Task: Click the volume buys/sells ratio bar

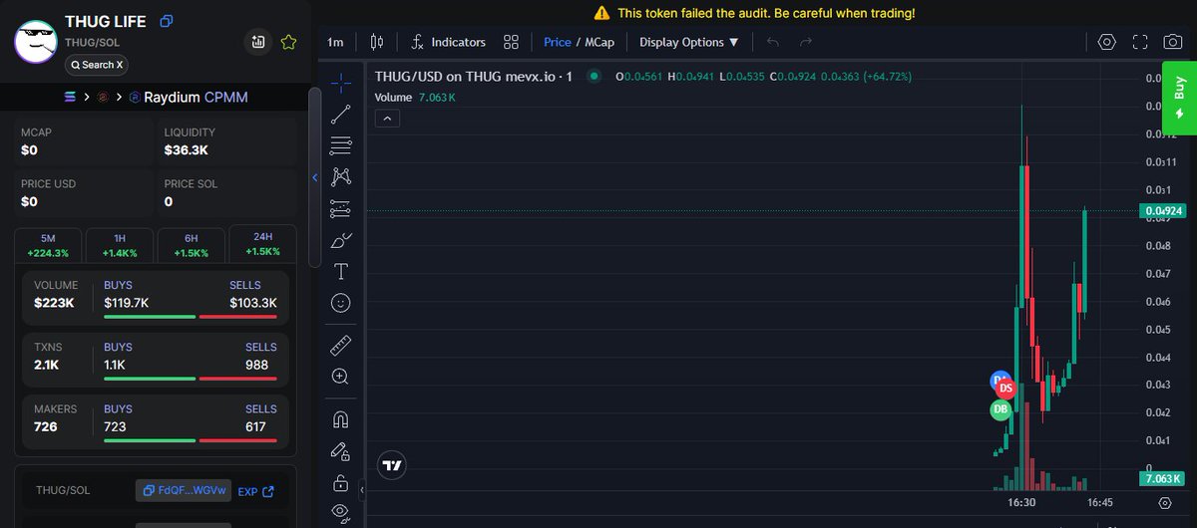Action: point(191,316)
